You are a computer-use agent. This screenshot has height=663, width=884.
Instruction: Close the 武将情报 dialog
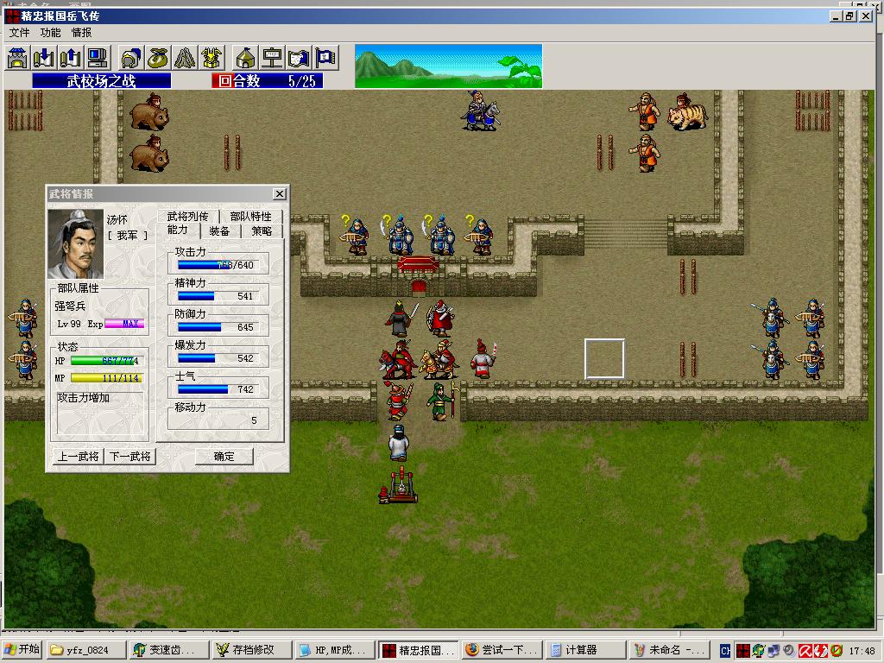279,194
